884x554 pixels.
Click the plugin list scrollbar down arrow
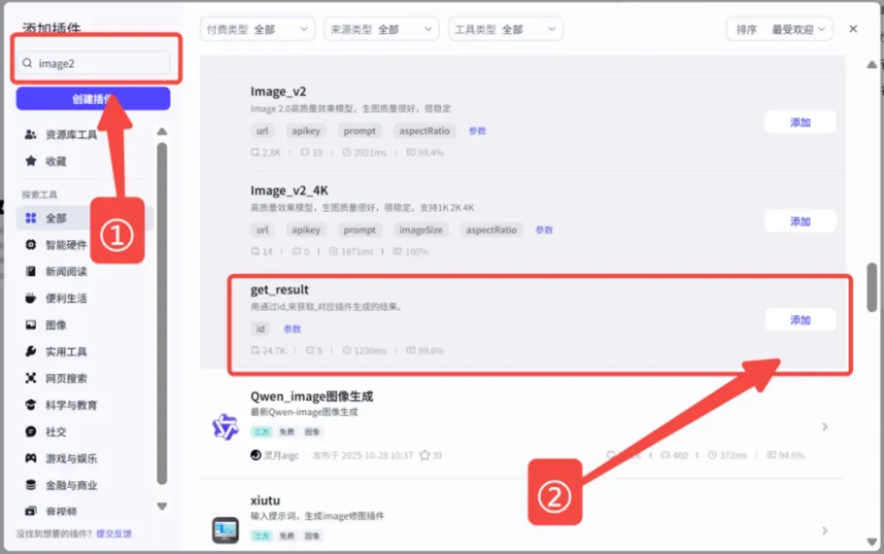tap(872, 542)
